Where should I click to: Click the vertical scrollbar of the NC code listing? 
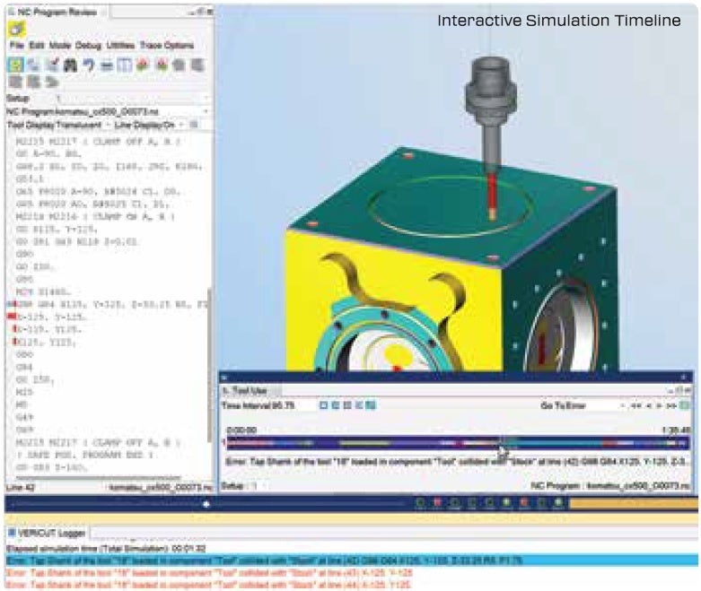209,365
